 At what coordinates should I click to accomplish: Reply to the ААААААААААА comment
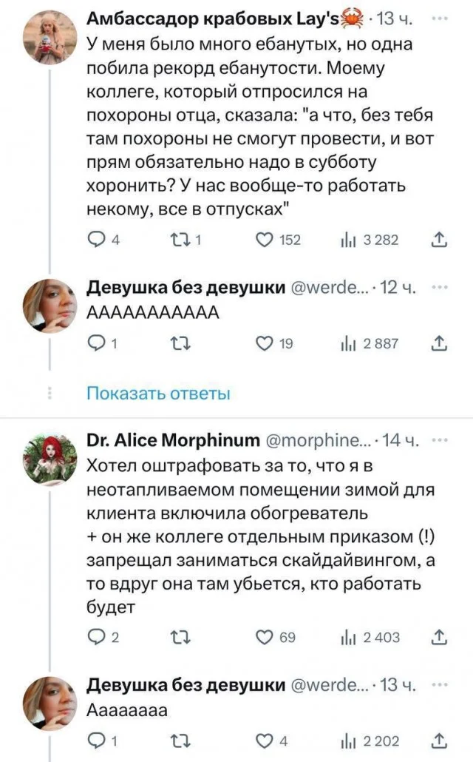coord(95,343)
